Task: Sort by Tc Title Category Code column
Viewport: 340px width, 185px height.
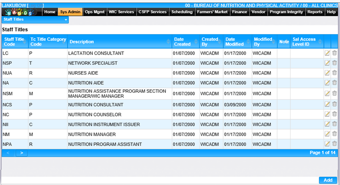Action: point(48,41)
